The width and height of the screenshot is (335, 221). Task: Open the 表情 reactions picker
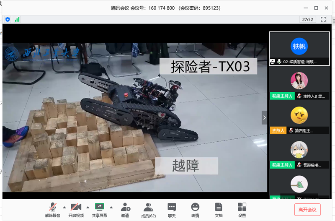(x=195, y=210)
